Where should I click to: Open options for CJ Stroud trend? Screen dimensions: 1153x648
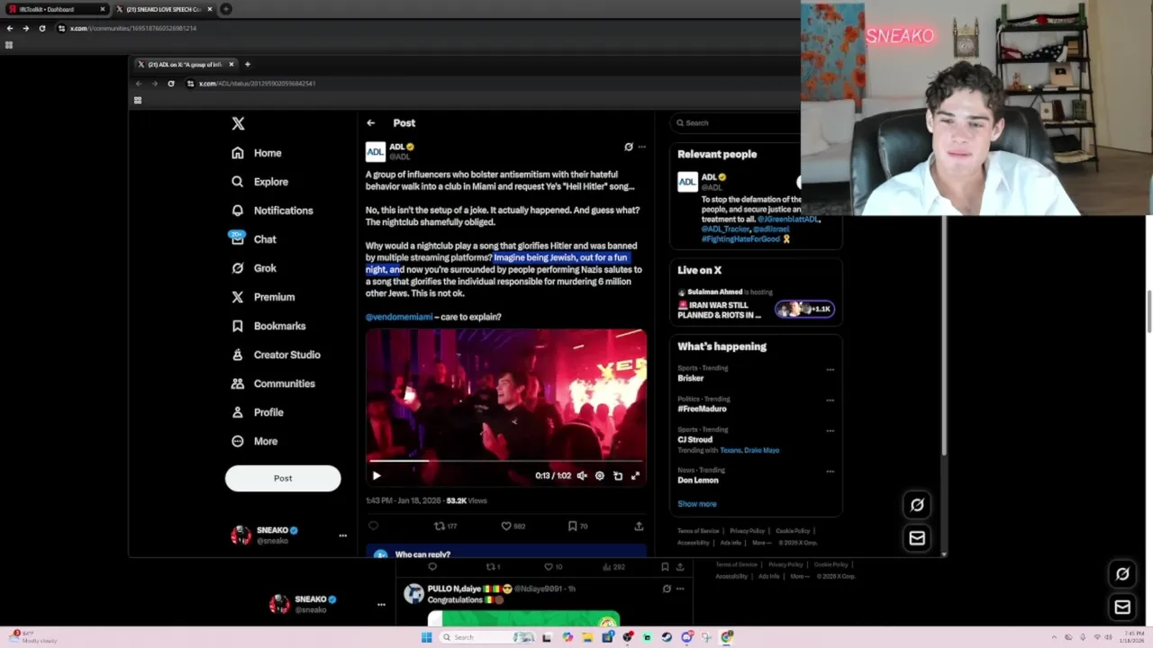tap(831, 430)
